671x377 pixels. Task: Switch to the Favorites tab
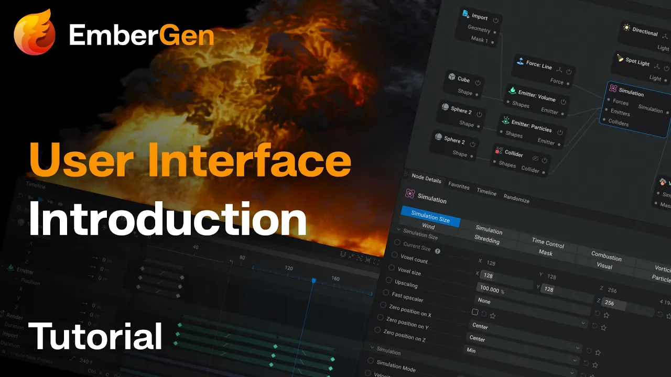click(459, 186)
